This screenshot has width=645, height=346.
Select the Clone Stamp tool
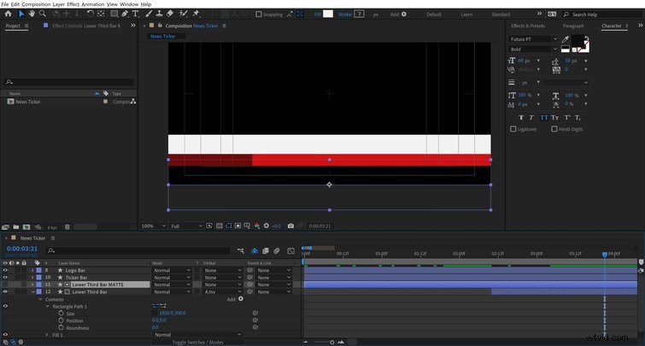tap(159, 14)
